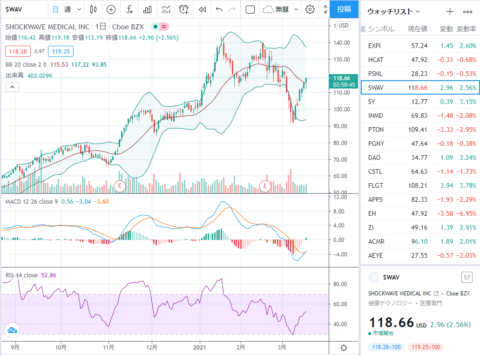Open the candlestick chart style selector
Viewport: 480px width, 356px height.
(94, 9)
